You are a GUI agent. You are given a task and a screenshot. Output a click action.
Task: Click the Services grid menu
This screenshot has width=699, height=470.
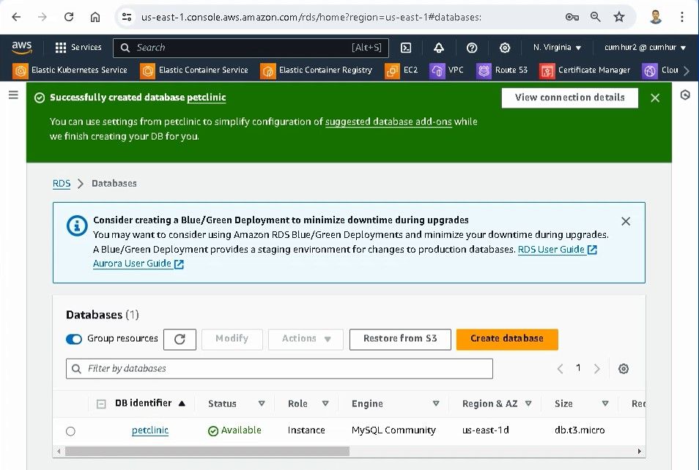pyautogui.click(x=78, y=48)
